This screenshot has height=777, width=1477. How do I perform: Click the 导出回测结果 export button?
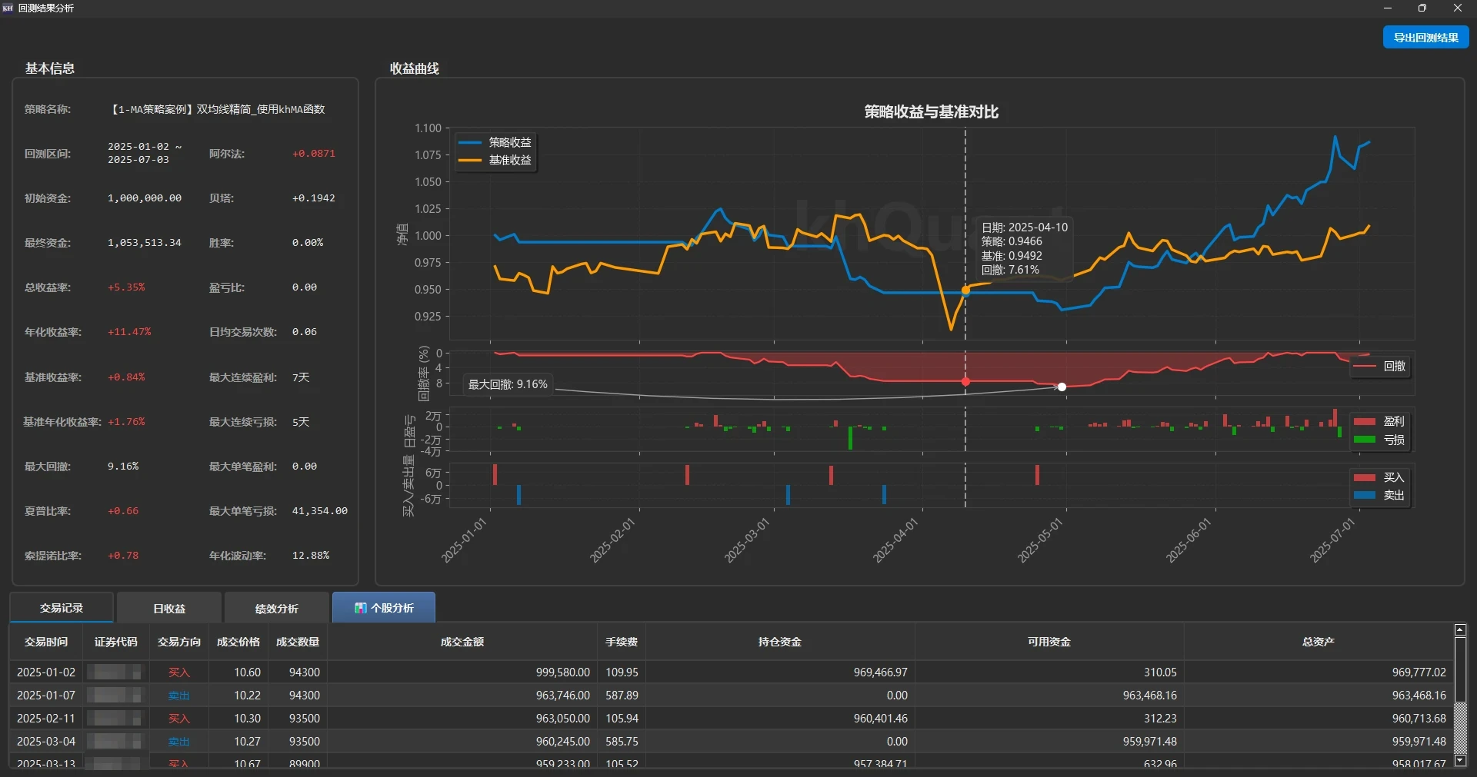pos(1425,37)
